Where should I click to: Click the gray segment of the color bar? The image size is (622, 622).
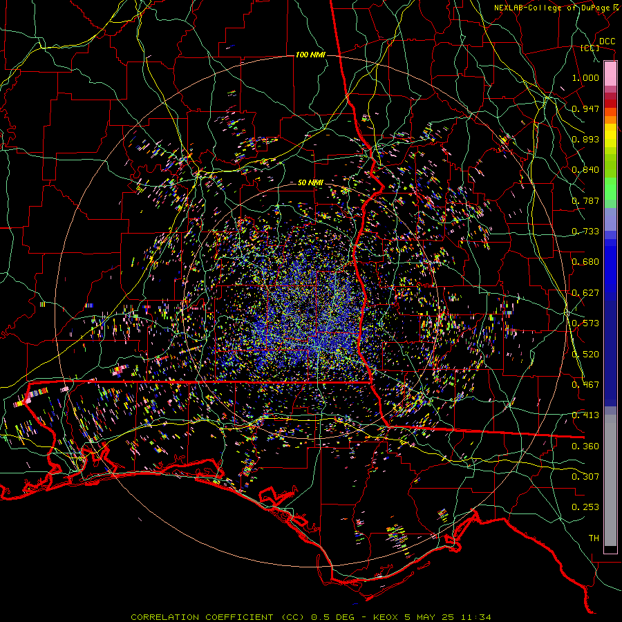click(610, 480)
